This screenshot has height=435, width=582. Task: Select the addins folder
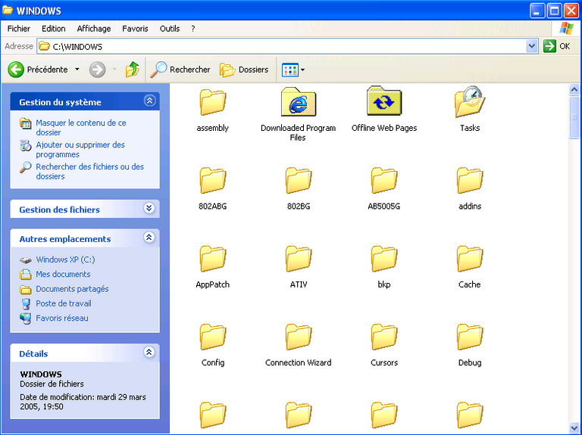470,188
